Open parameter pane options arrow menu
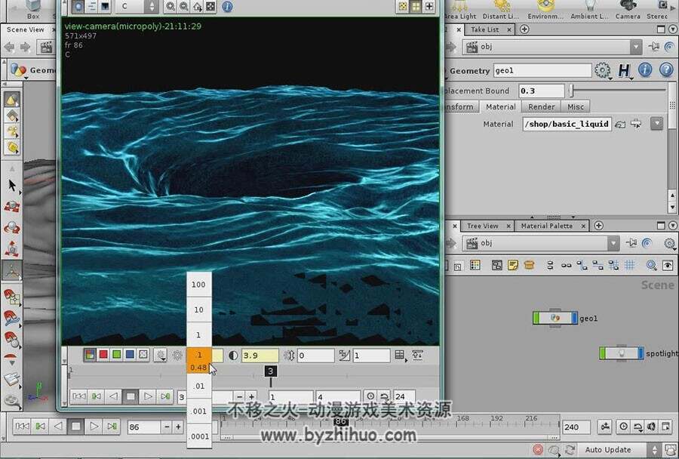679x459 pixels. point(673,29)
